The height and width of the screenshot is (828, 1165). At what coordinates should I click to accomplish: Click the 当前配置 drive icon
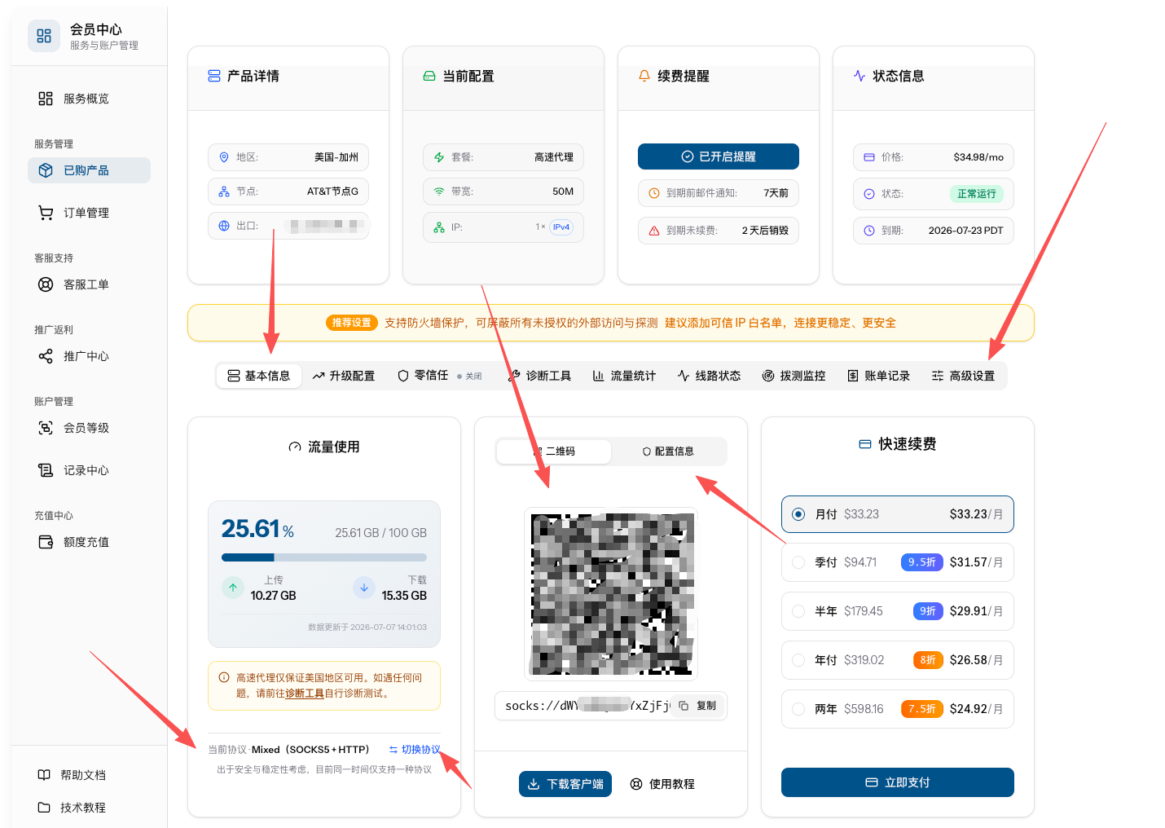429,76
